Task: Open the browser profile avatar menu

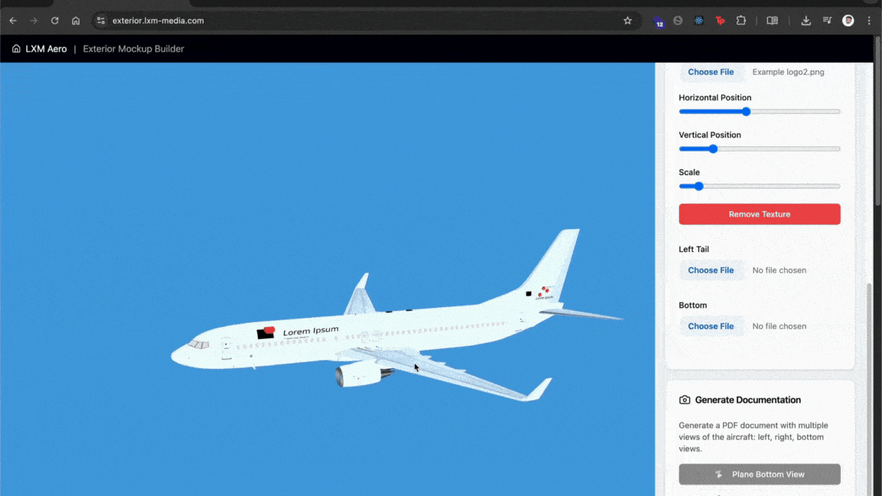Action: (x=848, y=21)
